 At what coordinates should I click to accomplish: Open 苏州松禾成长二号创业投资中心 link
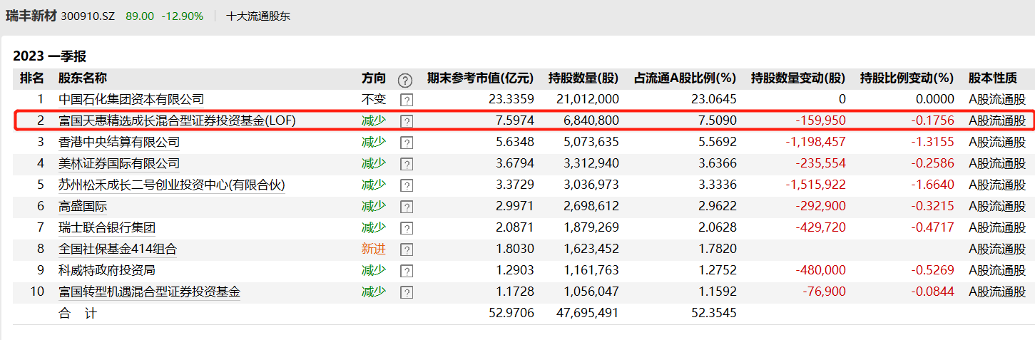172,185
